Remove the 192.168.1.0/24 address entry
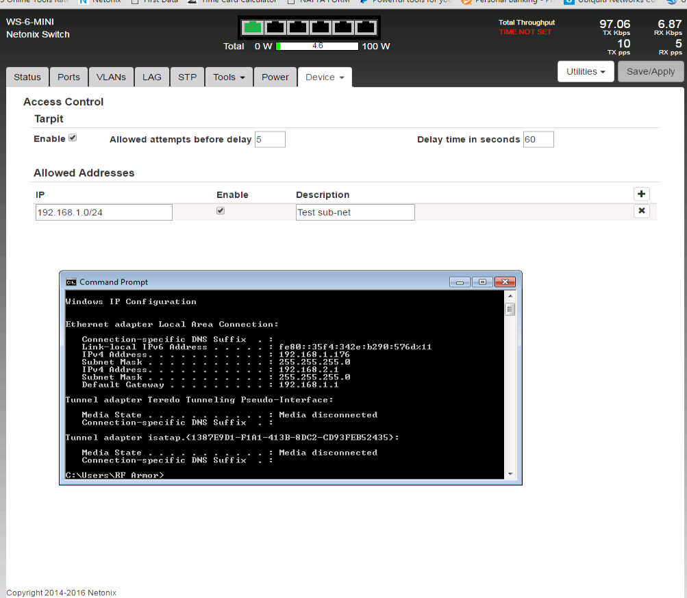The width and height of the screenshot is (687, 598). click(x=641, y=211)
